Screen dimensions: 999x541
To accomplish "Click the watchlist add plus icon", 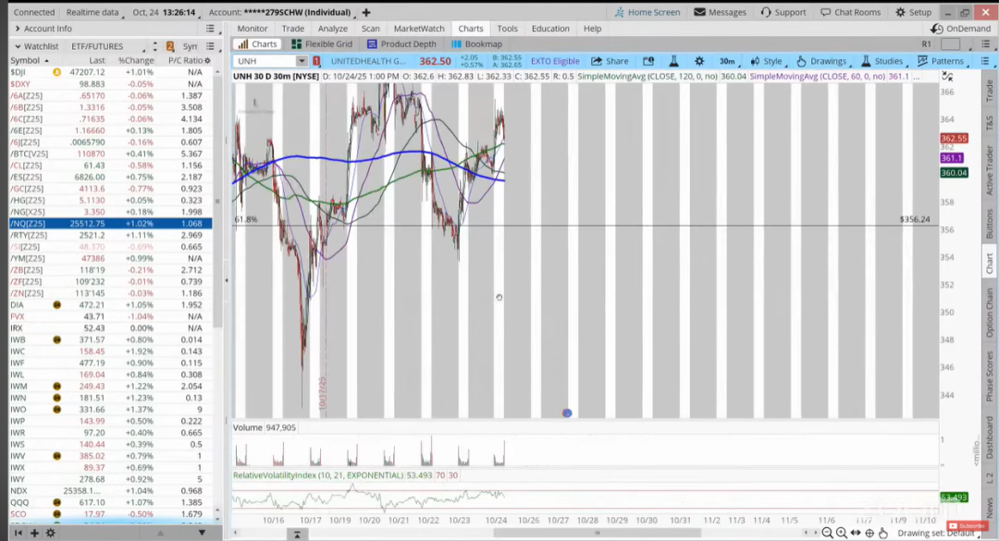I will click(34, 533).
